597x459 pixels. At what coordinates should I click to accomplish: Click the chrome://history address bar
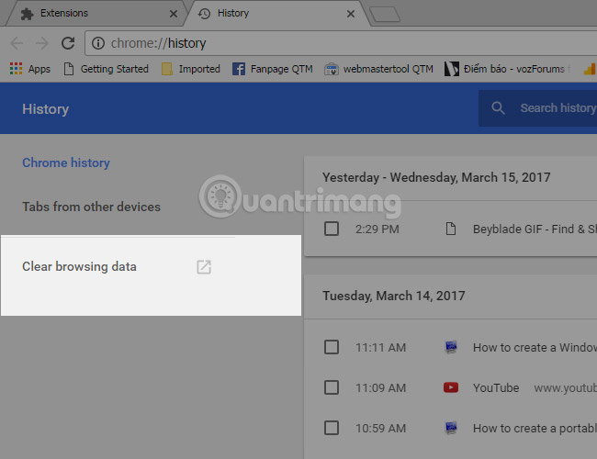(343, 43)
